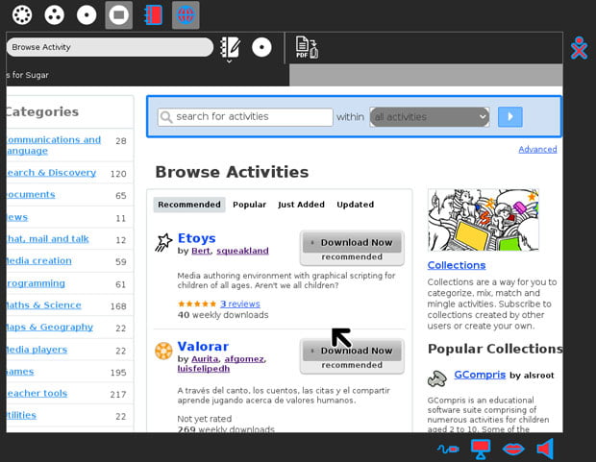Open the "all activities" dropdown
This screenshot has height=462, width=596.
(429, 117)
